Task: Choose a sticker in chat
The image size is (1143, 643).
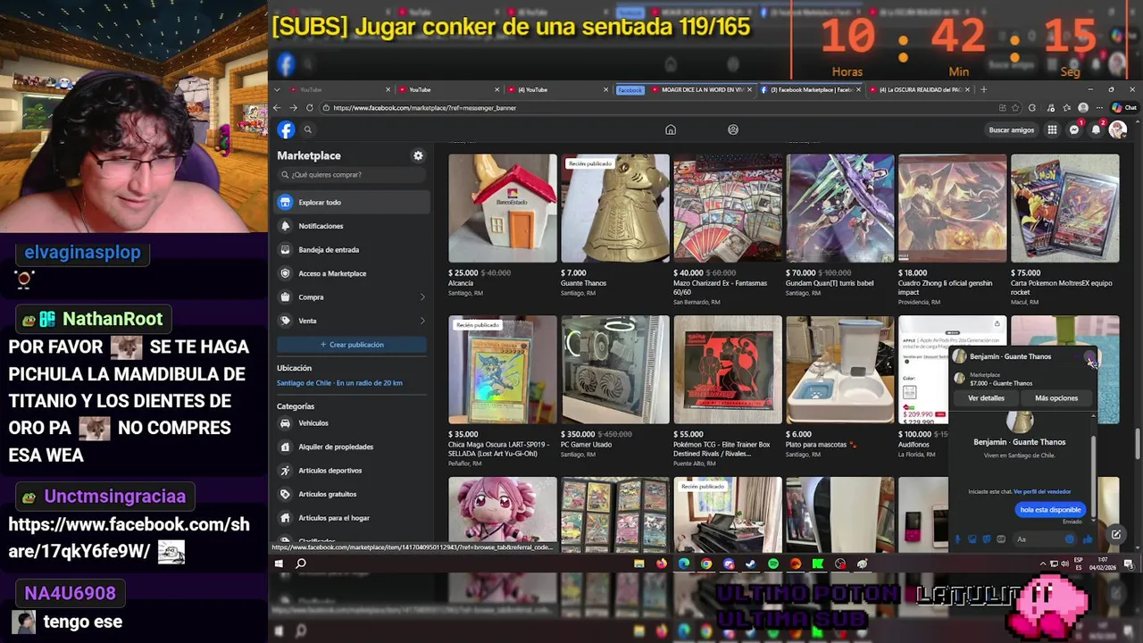Action: tap(987, 539)
